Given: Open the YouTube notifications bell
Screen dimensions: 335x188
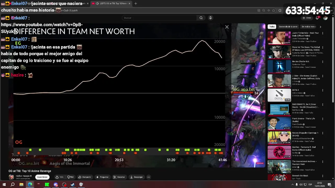Looking at the screenshot, I should pyautogui.click(x=317, y=18).
